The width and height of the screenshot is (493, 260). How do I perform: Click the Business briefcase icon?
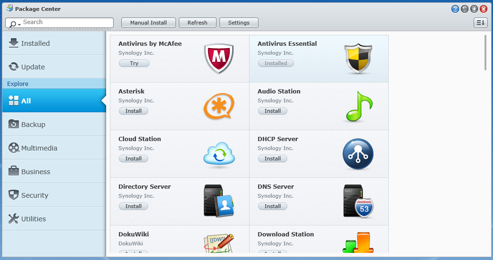click(14, 171)
